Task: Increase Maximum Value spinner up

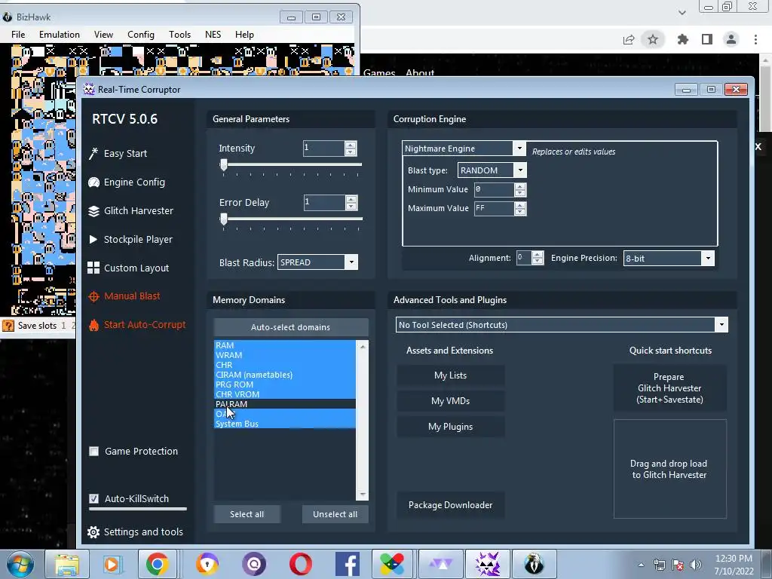Action: click(520, 205)
